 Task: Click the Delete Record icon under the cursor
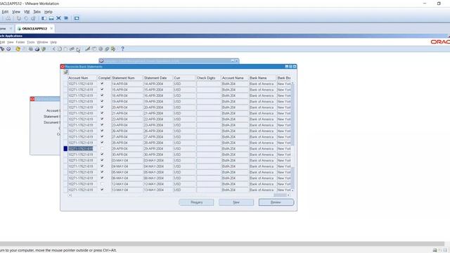[78, 49]
